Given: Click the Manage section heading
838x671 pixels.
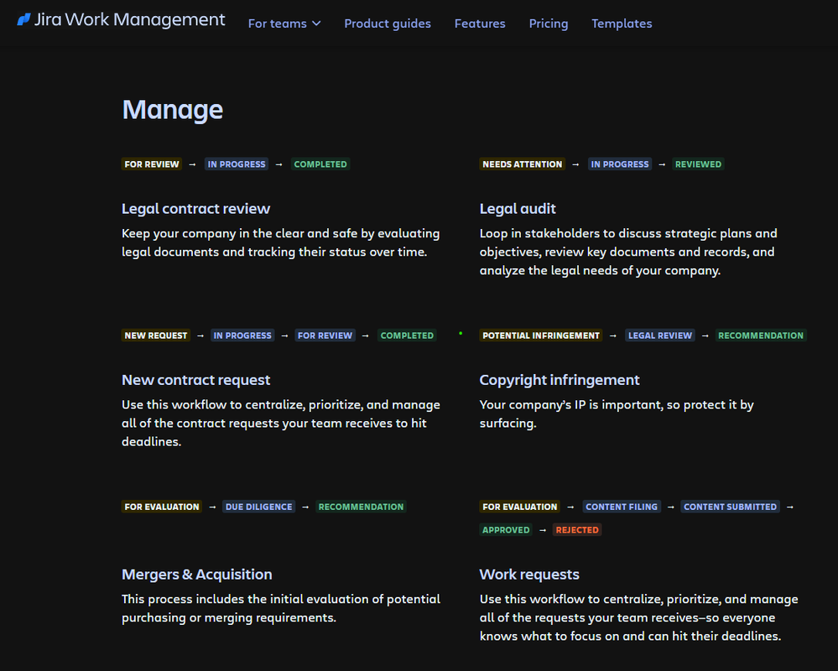Looking at the screenshot, I should (x=173, y=110).
